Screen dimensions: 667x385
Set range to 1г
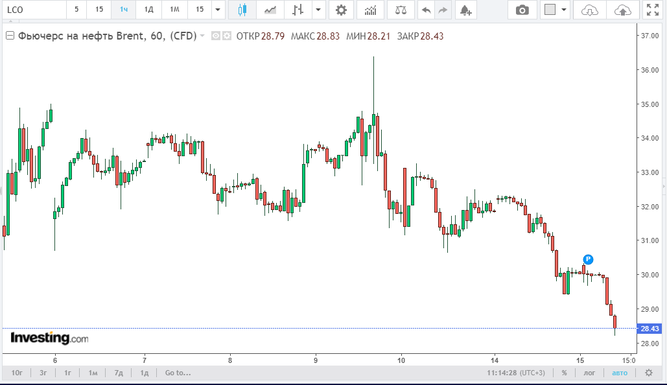click(x=67, y=373)
